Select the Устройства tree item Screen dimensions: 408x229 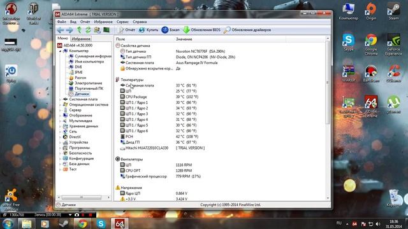(x=76, y=142)
